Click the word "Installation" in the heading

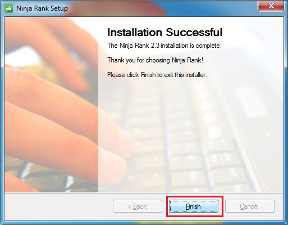135,32
